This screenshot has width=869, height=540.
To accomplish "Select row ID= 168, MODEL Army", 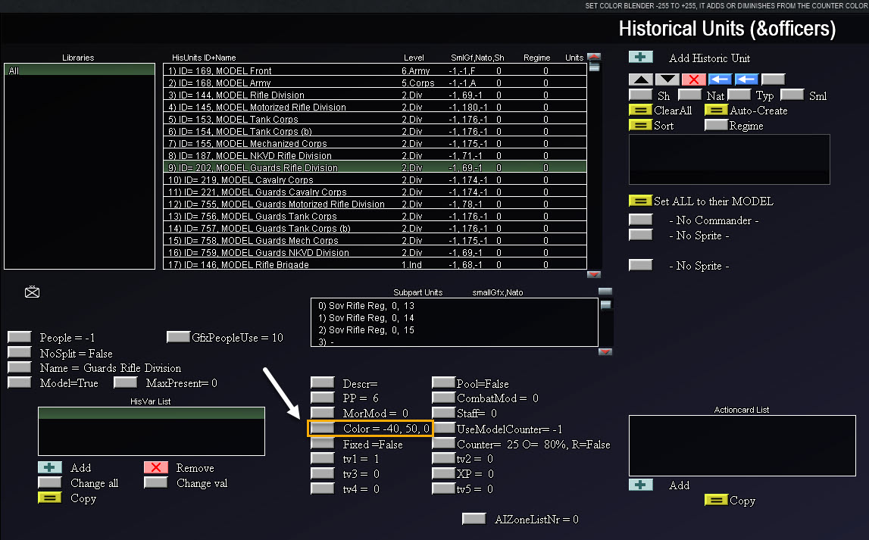I will (x=374, y=83).
